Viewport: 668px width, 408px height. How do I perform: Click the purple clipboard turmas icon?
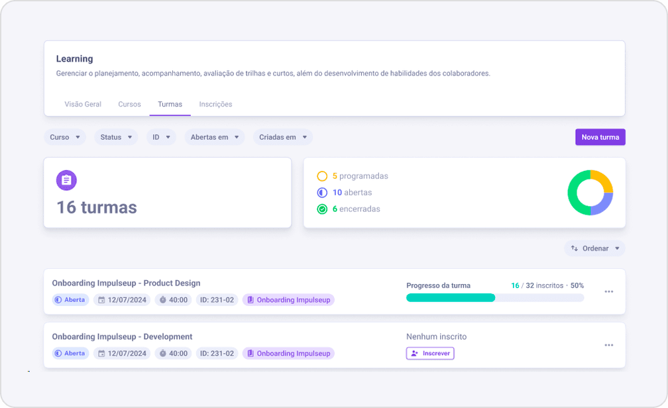tap(66, 180)
